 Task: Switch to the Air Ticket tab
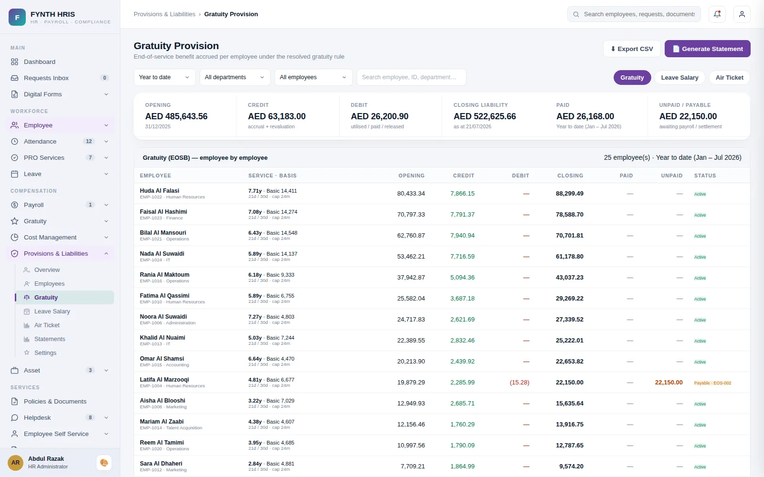click(730, 78)
